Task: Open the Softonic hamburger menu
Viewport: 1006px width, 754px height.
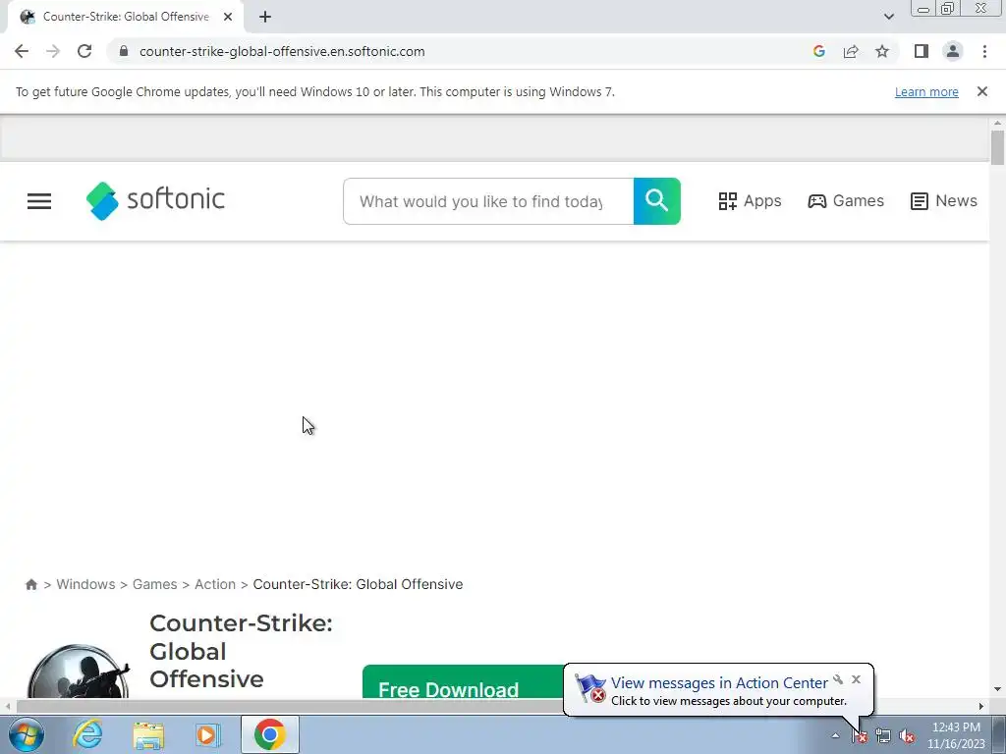Action: (x=39, y=201)
